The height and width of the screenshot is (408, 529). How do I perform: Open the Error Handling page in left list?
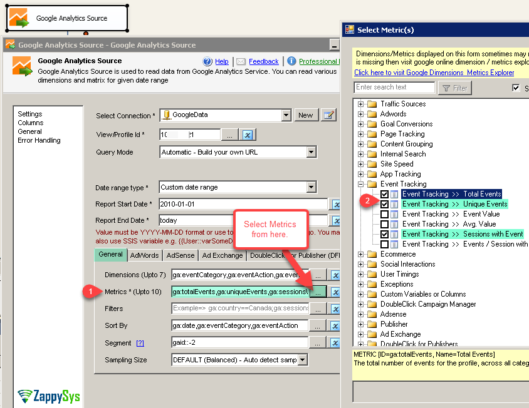[x=39, y=140]
